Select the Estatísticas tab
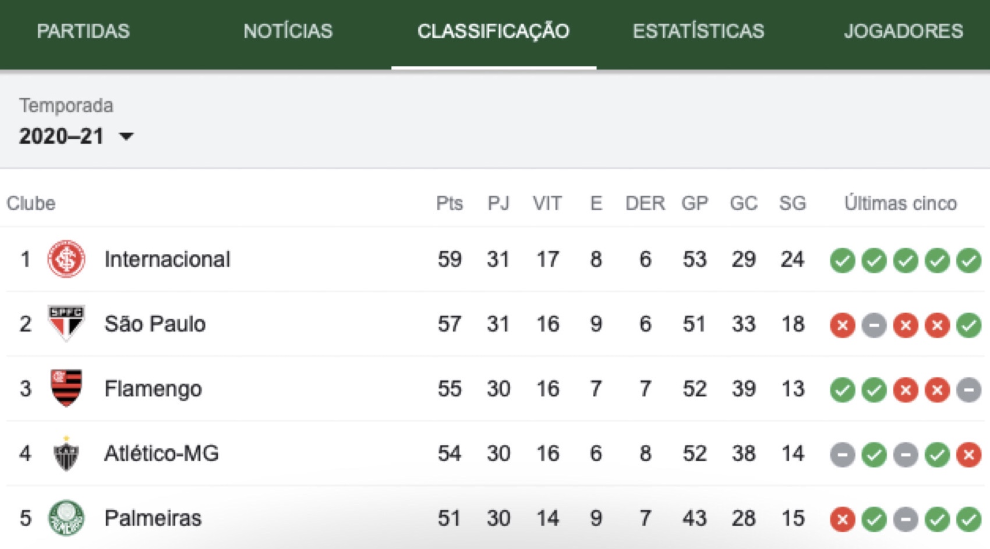Viewport: 990px width, 549px height. coord(698,31)
